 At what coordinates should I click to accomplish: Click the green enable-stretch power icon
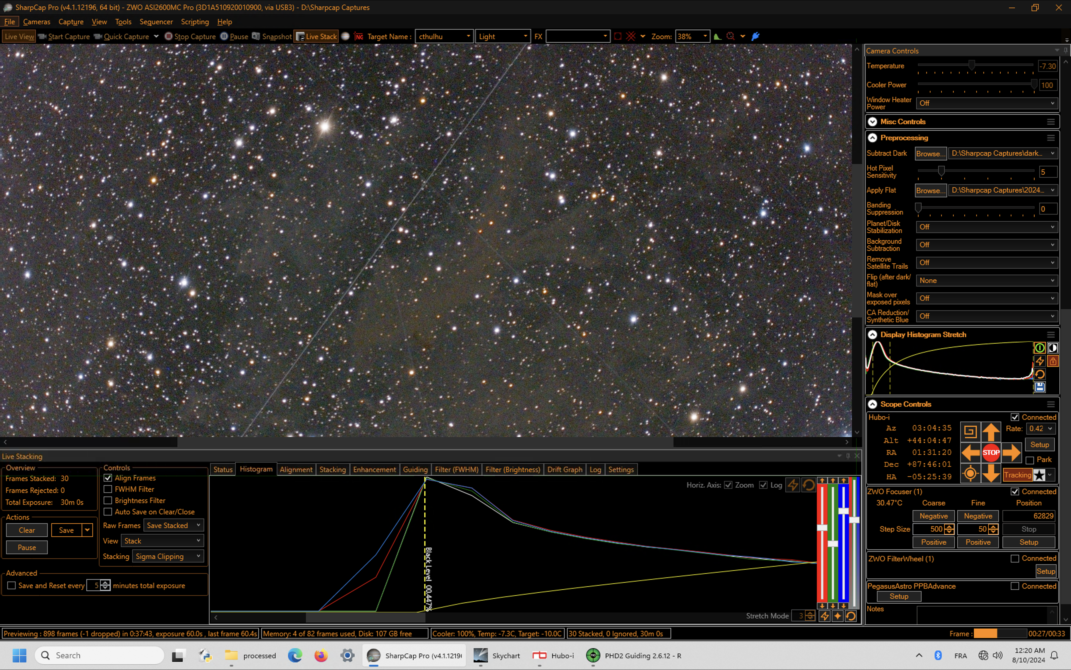[x=1039, y=348]
